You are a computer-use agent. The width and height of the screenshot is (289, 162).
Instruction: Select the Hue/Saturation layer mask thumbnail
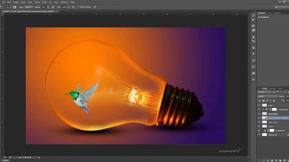tap(274, 109)
